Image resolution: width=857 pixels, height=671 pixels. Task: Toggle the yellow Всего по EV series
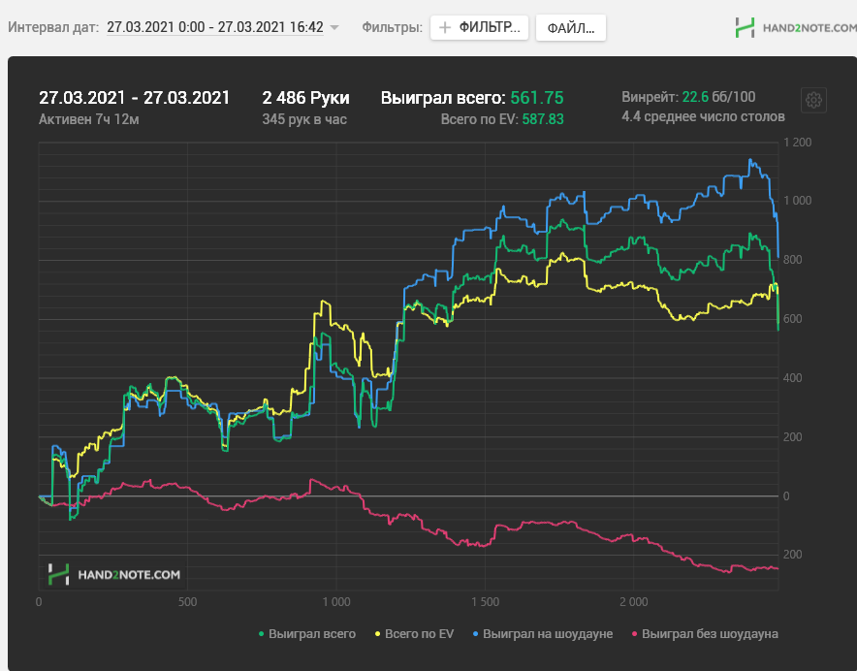pos(414,634)
